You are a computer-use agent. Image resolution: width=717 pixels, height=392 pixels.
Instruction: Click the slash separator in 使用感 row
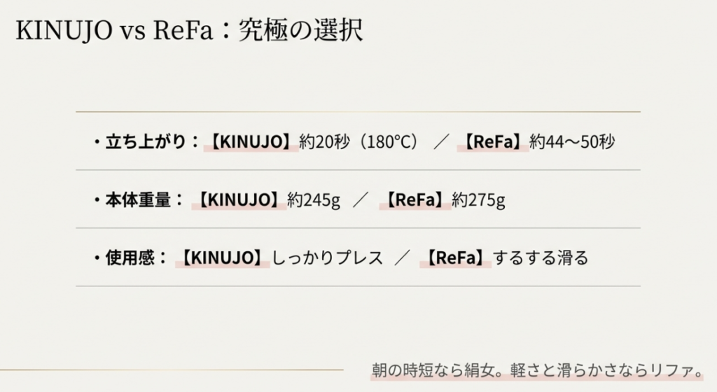[x=401, y=258]
